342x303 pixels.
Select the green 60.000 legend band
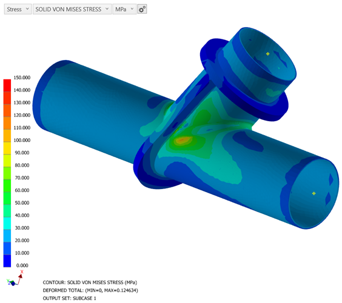[7, 185]
